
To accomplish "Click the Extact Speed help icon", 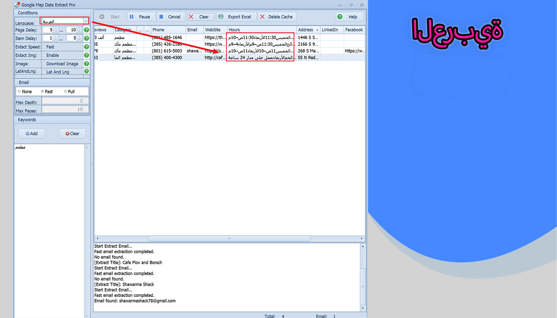I will coord(86,47).
